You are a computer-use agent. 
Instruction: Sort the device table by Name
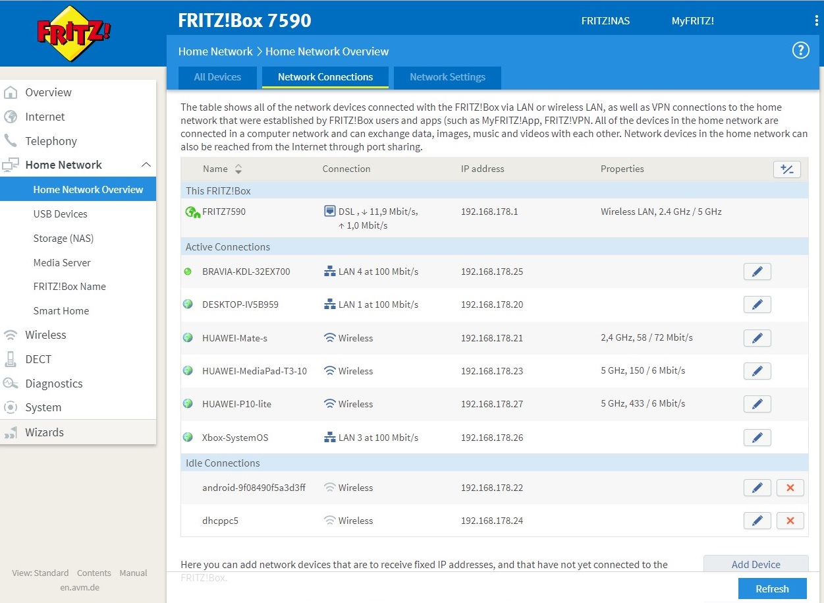click(x=223, y=169)
